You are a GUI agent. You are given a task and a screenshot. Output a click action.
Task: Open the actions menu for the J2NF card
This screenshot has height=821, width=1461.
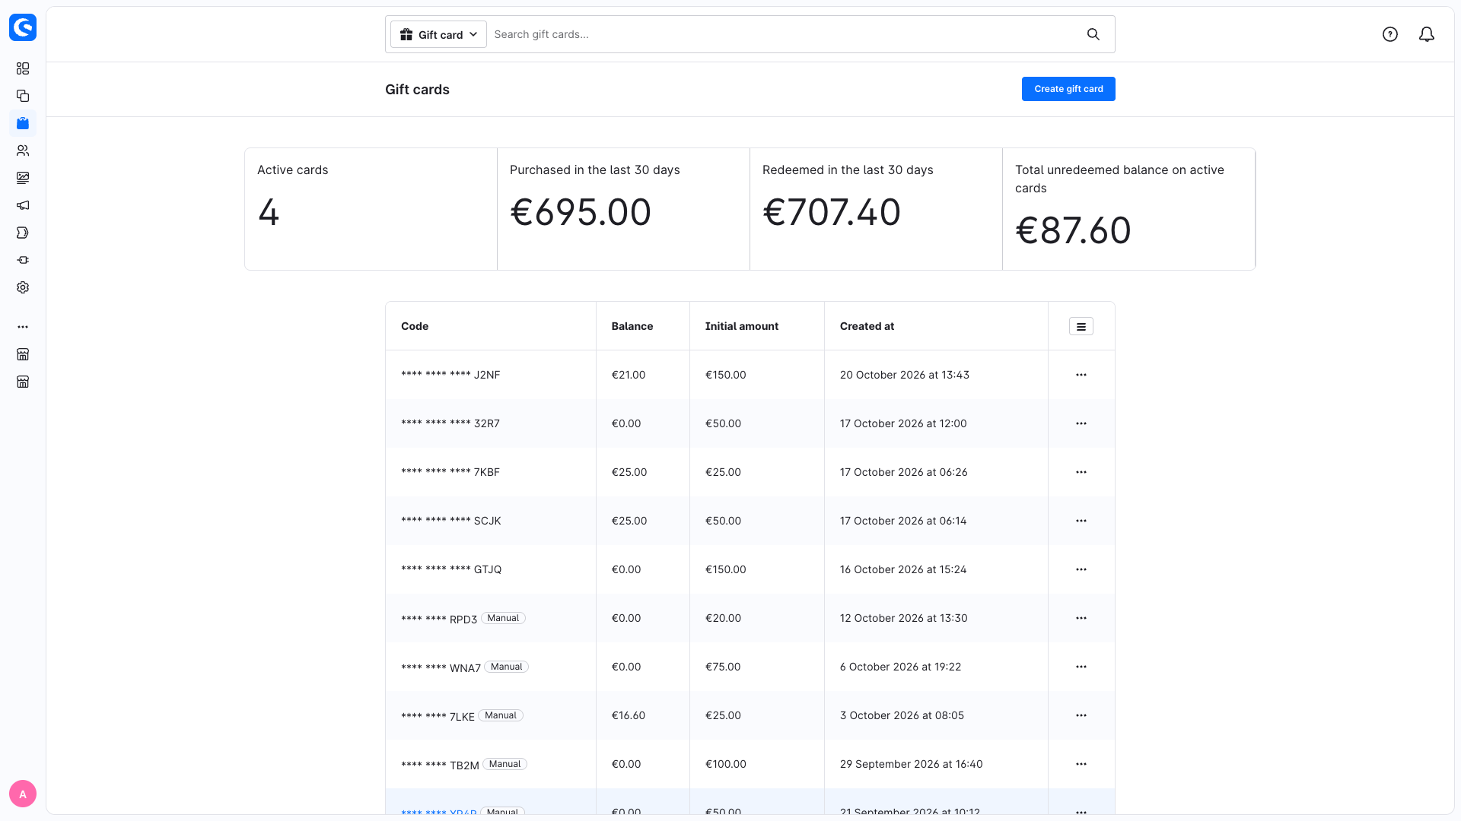pos(1081,375)
